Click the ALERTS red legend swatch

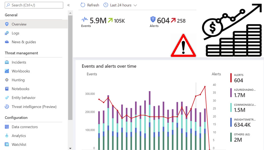(231, 78)
